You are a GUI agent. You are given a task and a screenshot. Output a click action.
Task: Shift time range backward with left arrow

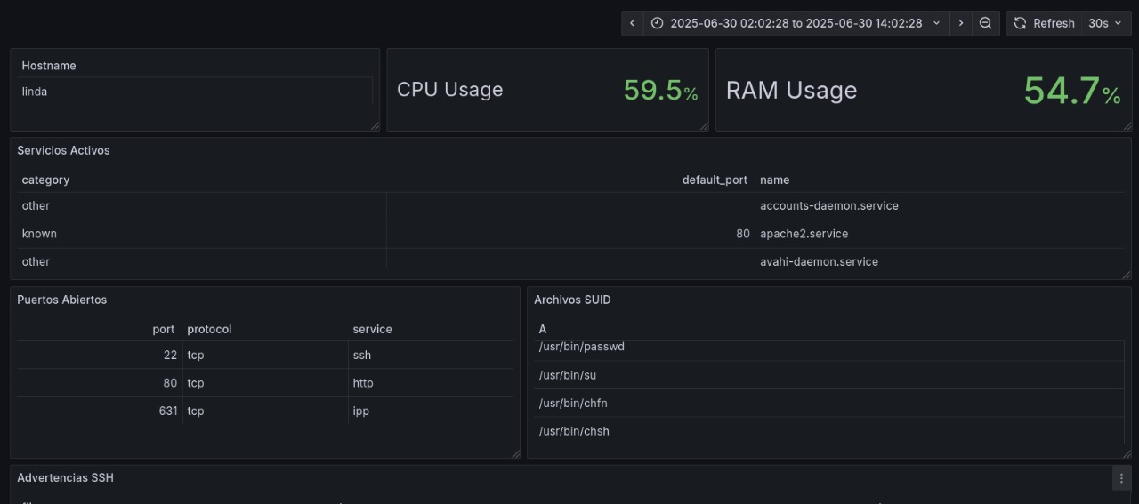[632, 23]
